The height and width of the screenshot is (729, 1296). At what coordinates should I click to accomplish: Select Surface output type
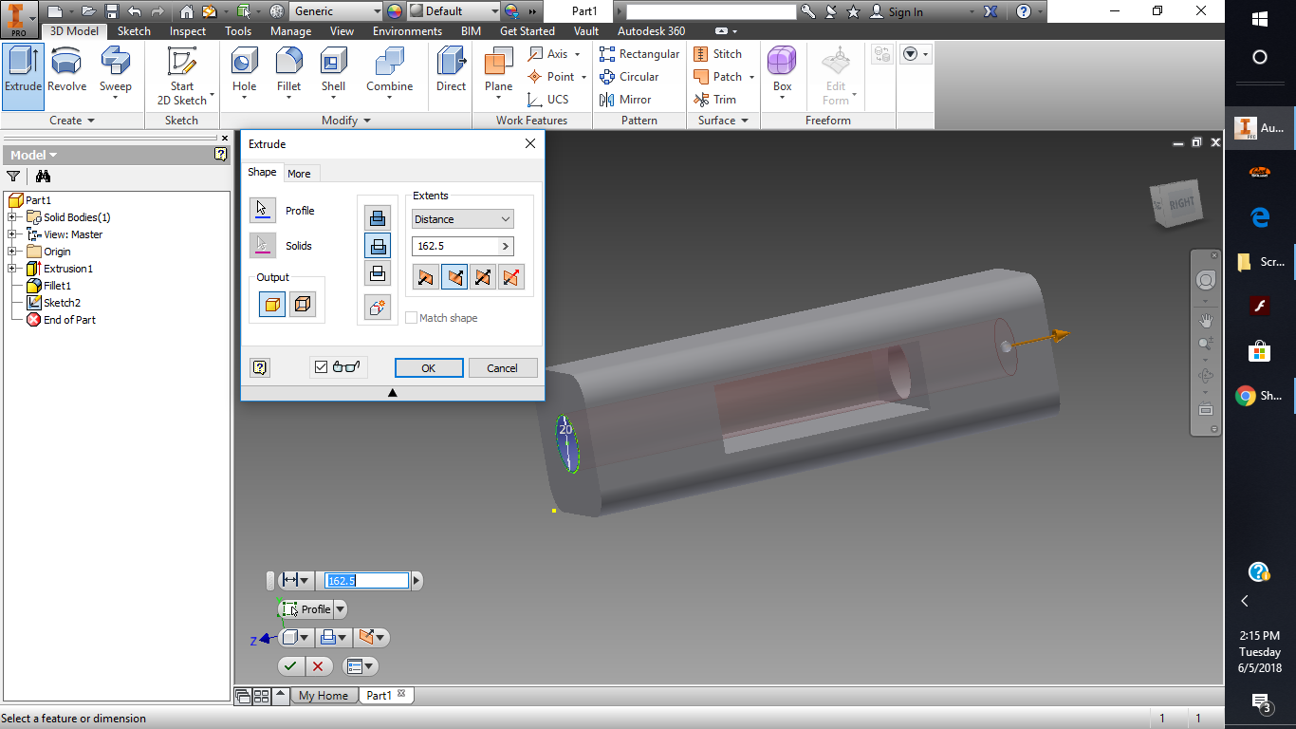point(303,305)
